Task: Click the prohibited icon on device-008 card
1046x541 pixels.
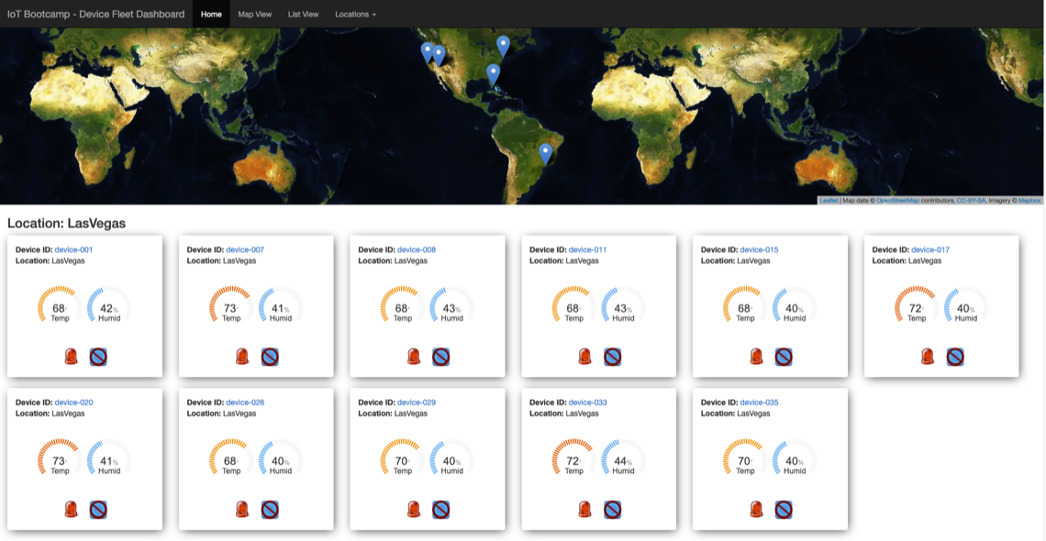Action: pyautogui.click(x=441, y=357)
